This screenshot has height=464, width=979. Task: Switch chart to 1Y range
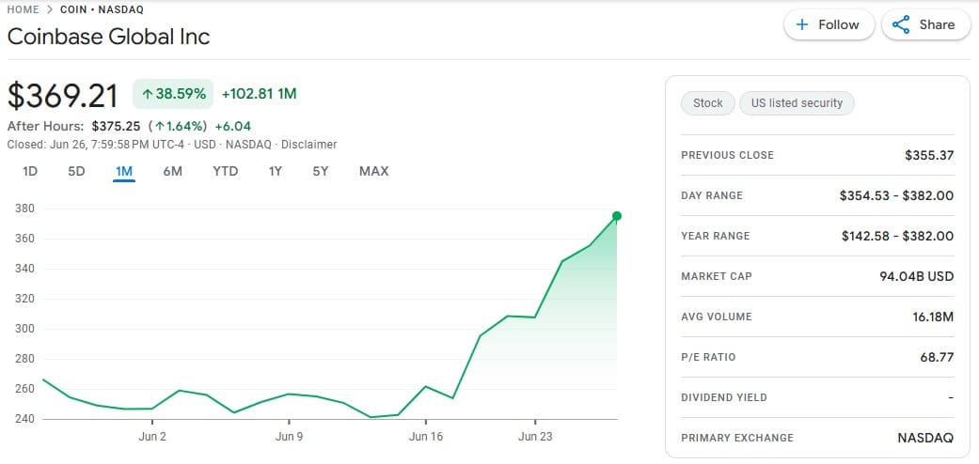(x=276, y=171)
